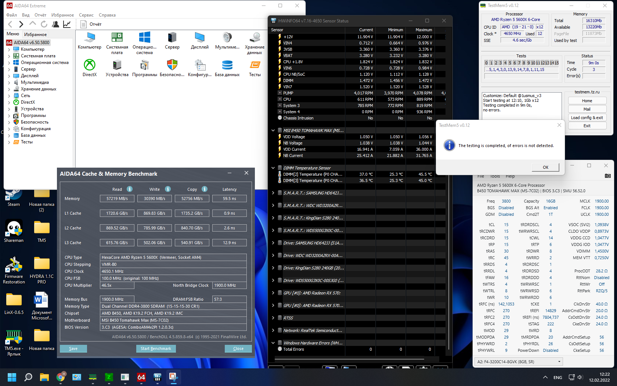Open the Хранение данных icon in main pane
The height and width of the screenshot is (386, 617).
pos(255,43)
